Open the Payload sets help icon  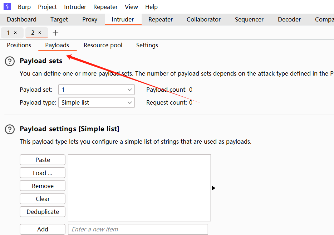(10, 61)
